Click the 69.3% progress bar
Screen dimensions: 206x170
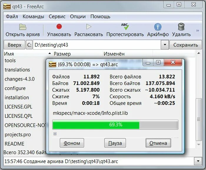115,125
